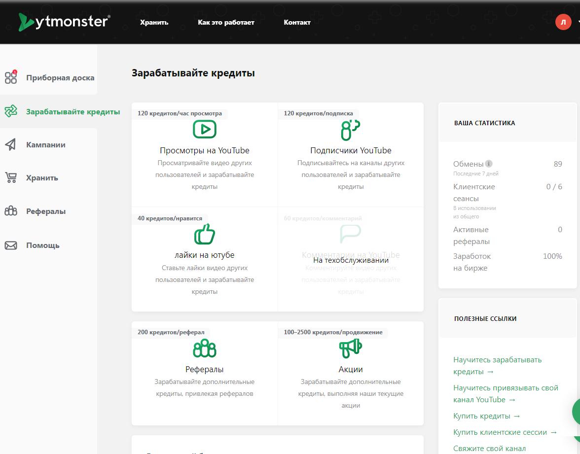Click the 120 кредитов/час просмотра badge
Image resolution: width=580 pixels, height=454 pixels.
point(180,113)
